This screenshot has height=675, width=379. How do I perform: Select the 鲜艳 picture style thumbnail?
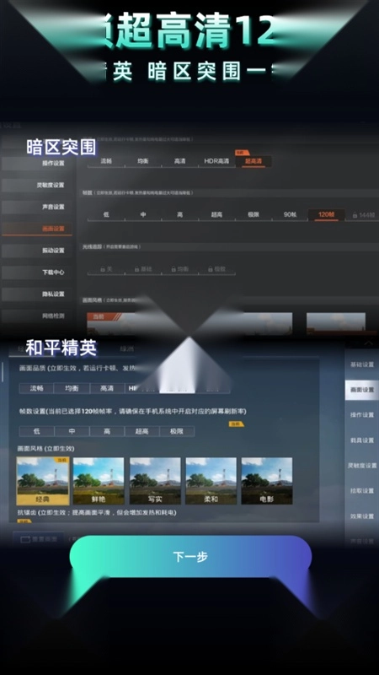(x=99, y=481)
